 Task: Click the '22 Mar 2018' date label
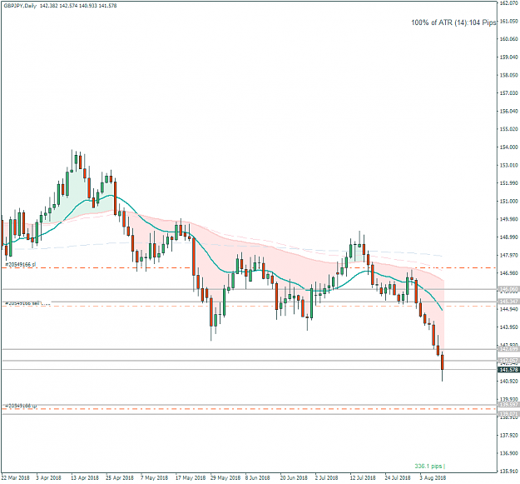[15, 477]
